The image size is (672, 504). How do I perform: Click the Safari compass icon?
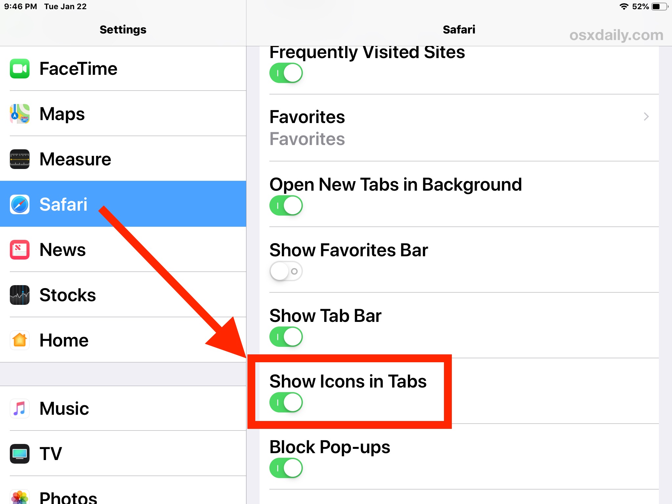(19, 204)
